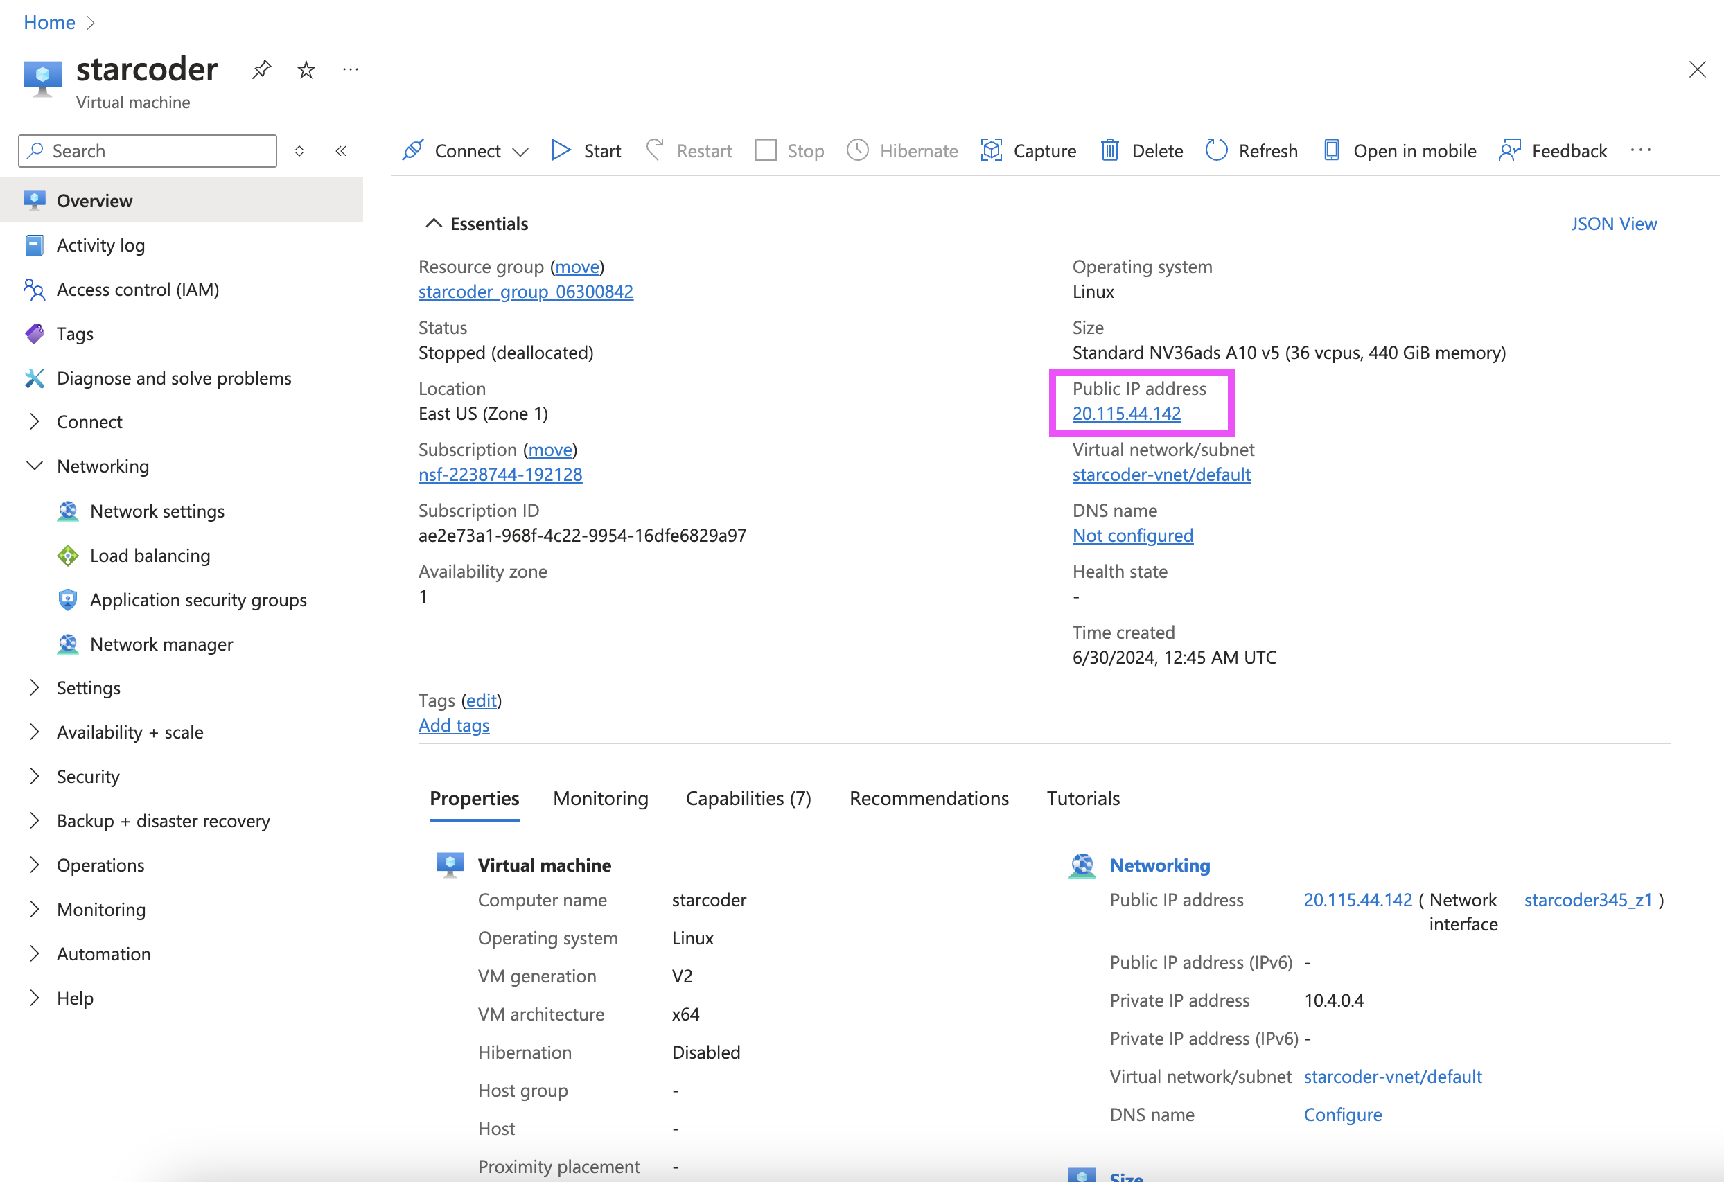
Task: Mark starcoder as favorite with star icon
Action: (x=306, y=70)
